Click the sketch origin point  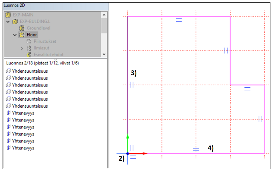tap(127, 153)
